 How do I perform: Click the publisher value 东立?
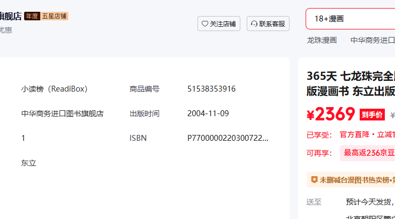29,163
